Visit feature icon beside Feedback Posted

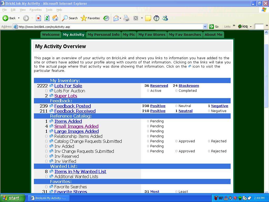(51, 106)
